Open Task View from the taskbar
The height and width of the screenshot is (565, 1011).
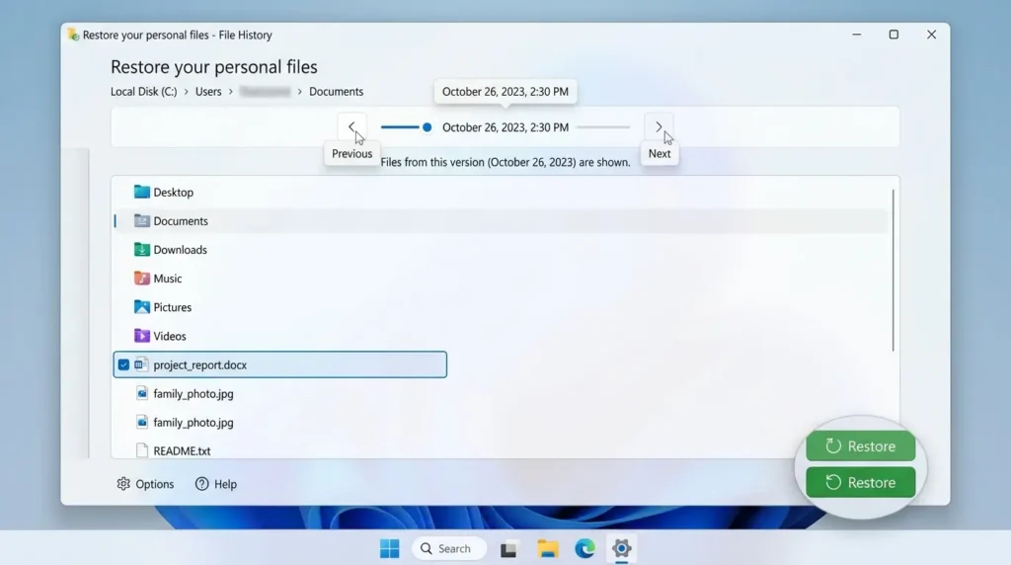[508, 549]
